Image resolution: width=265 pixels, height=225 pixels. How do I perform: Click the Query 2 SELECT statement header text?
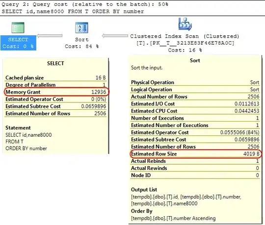73,11
